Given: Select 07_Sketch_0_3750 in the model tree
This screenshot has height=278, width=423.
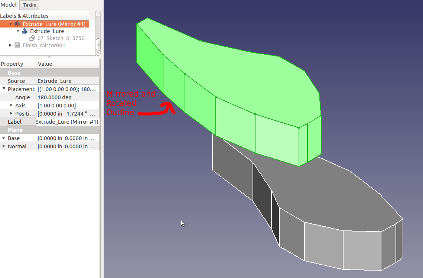Looking at the screenshot, I should (x=61, y=38).
